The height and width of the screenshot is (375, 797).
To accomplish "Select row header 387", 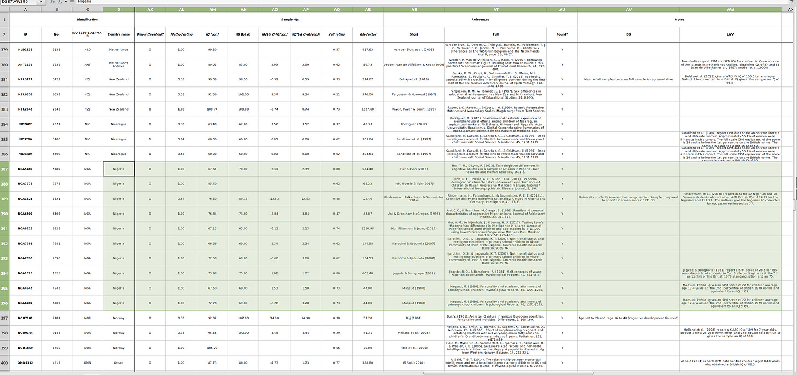I will [5, 169].
